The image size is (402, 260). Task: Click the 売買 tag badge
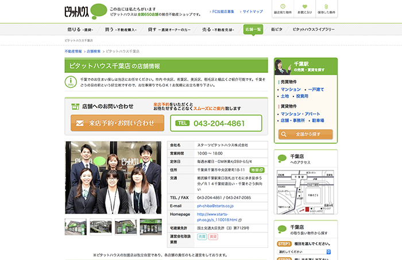(x=202, y=236)
